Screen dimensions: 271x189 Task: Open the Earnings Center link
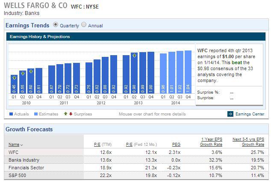pos(250,114)
